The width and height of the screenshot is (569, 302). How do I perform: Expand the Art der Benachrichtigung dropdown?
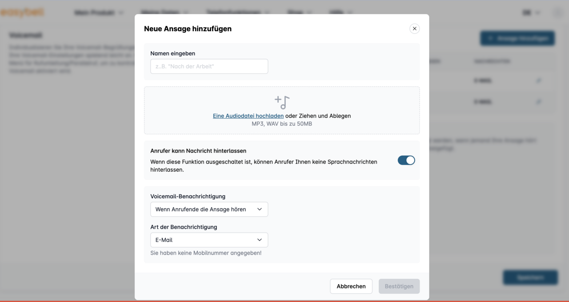(x=209, y=240)
